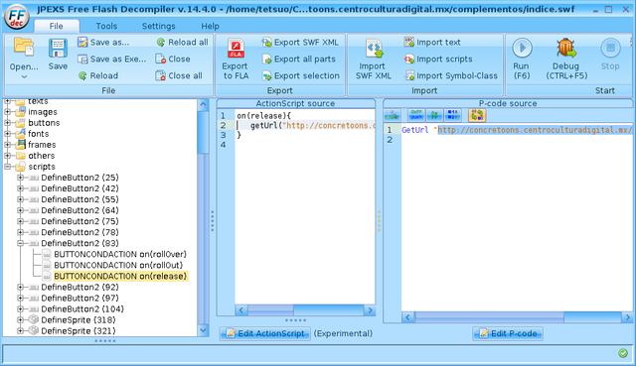This screenshot has height=366, width=636.
Task: Click the GetUrl line in P-code source
Action: tap(517, 130)
